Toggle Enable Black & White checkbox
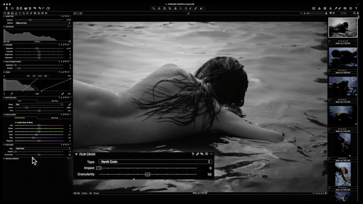Image resolution: width=363 pixels, height=204 pixels. coord(16,122)
